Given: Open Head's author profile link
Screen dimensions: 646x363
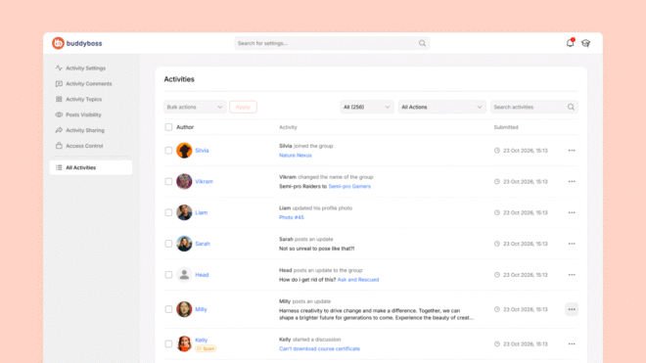Looking at the screenshot, I should point(202,274).
